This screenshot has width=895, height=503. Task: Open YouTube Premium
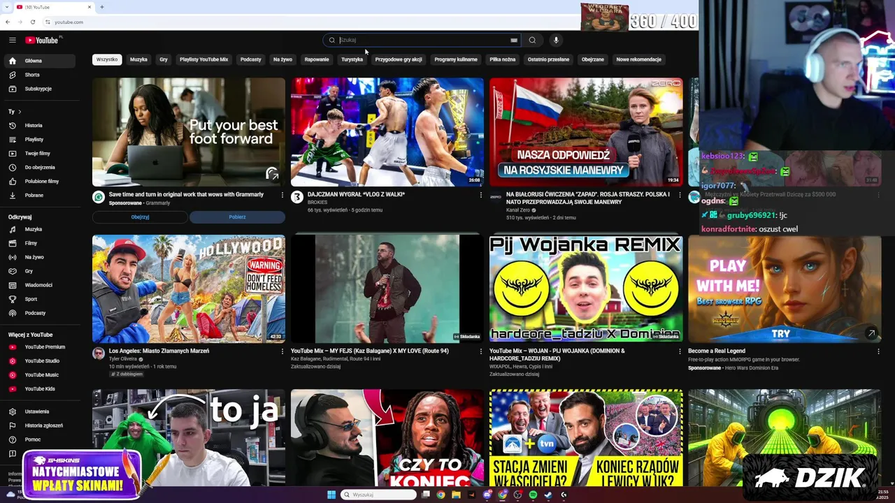pos(39,347)
